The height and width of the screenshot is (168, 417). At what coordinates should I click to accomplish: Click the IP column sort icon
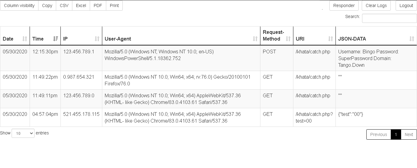click(x=97, y=39)
